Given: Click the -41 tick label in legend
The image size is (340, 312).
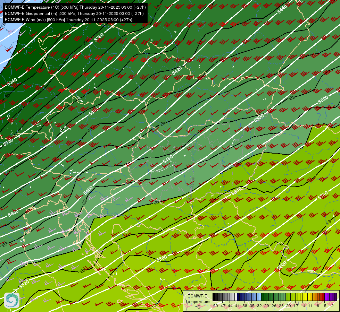Looking at the screenshot, I should 237,306.
